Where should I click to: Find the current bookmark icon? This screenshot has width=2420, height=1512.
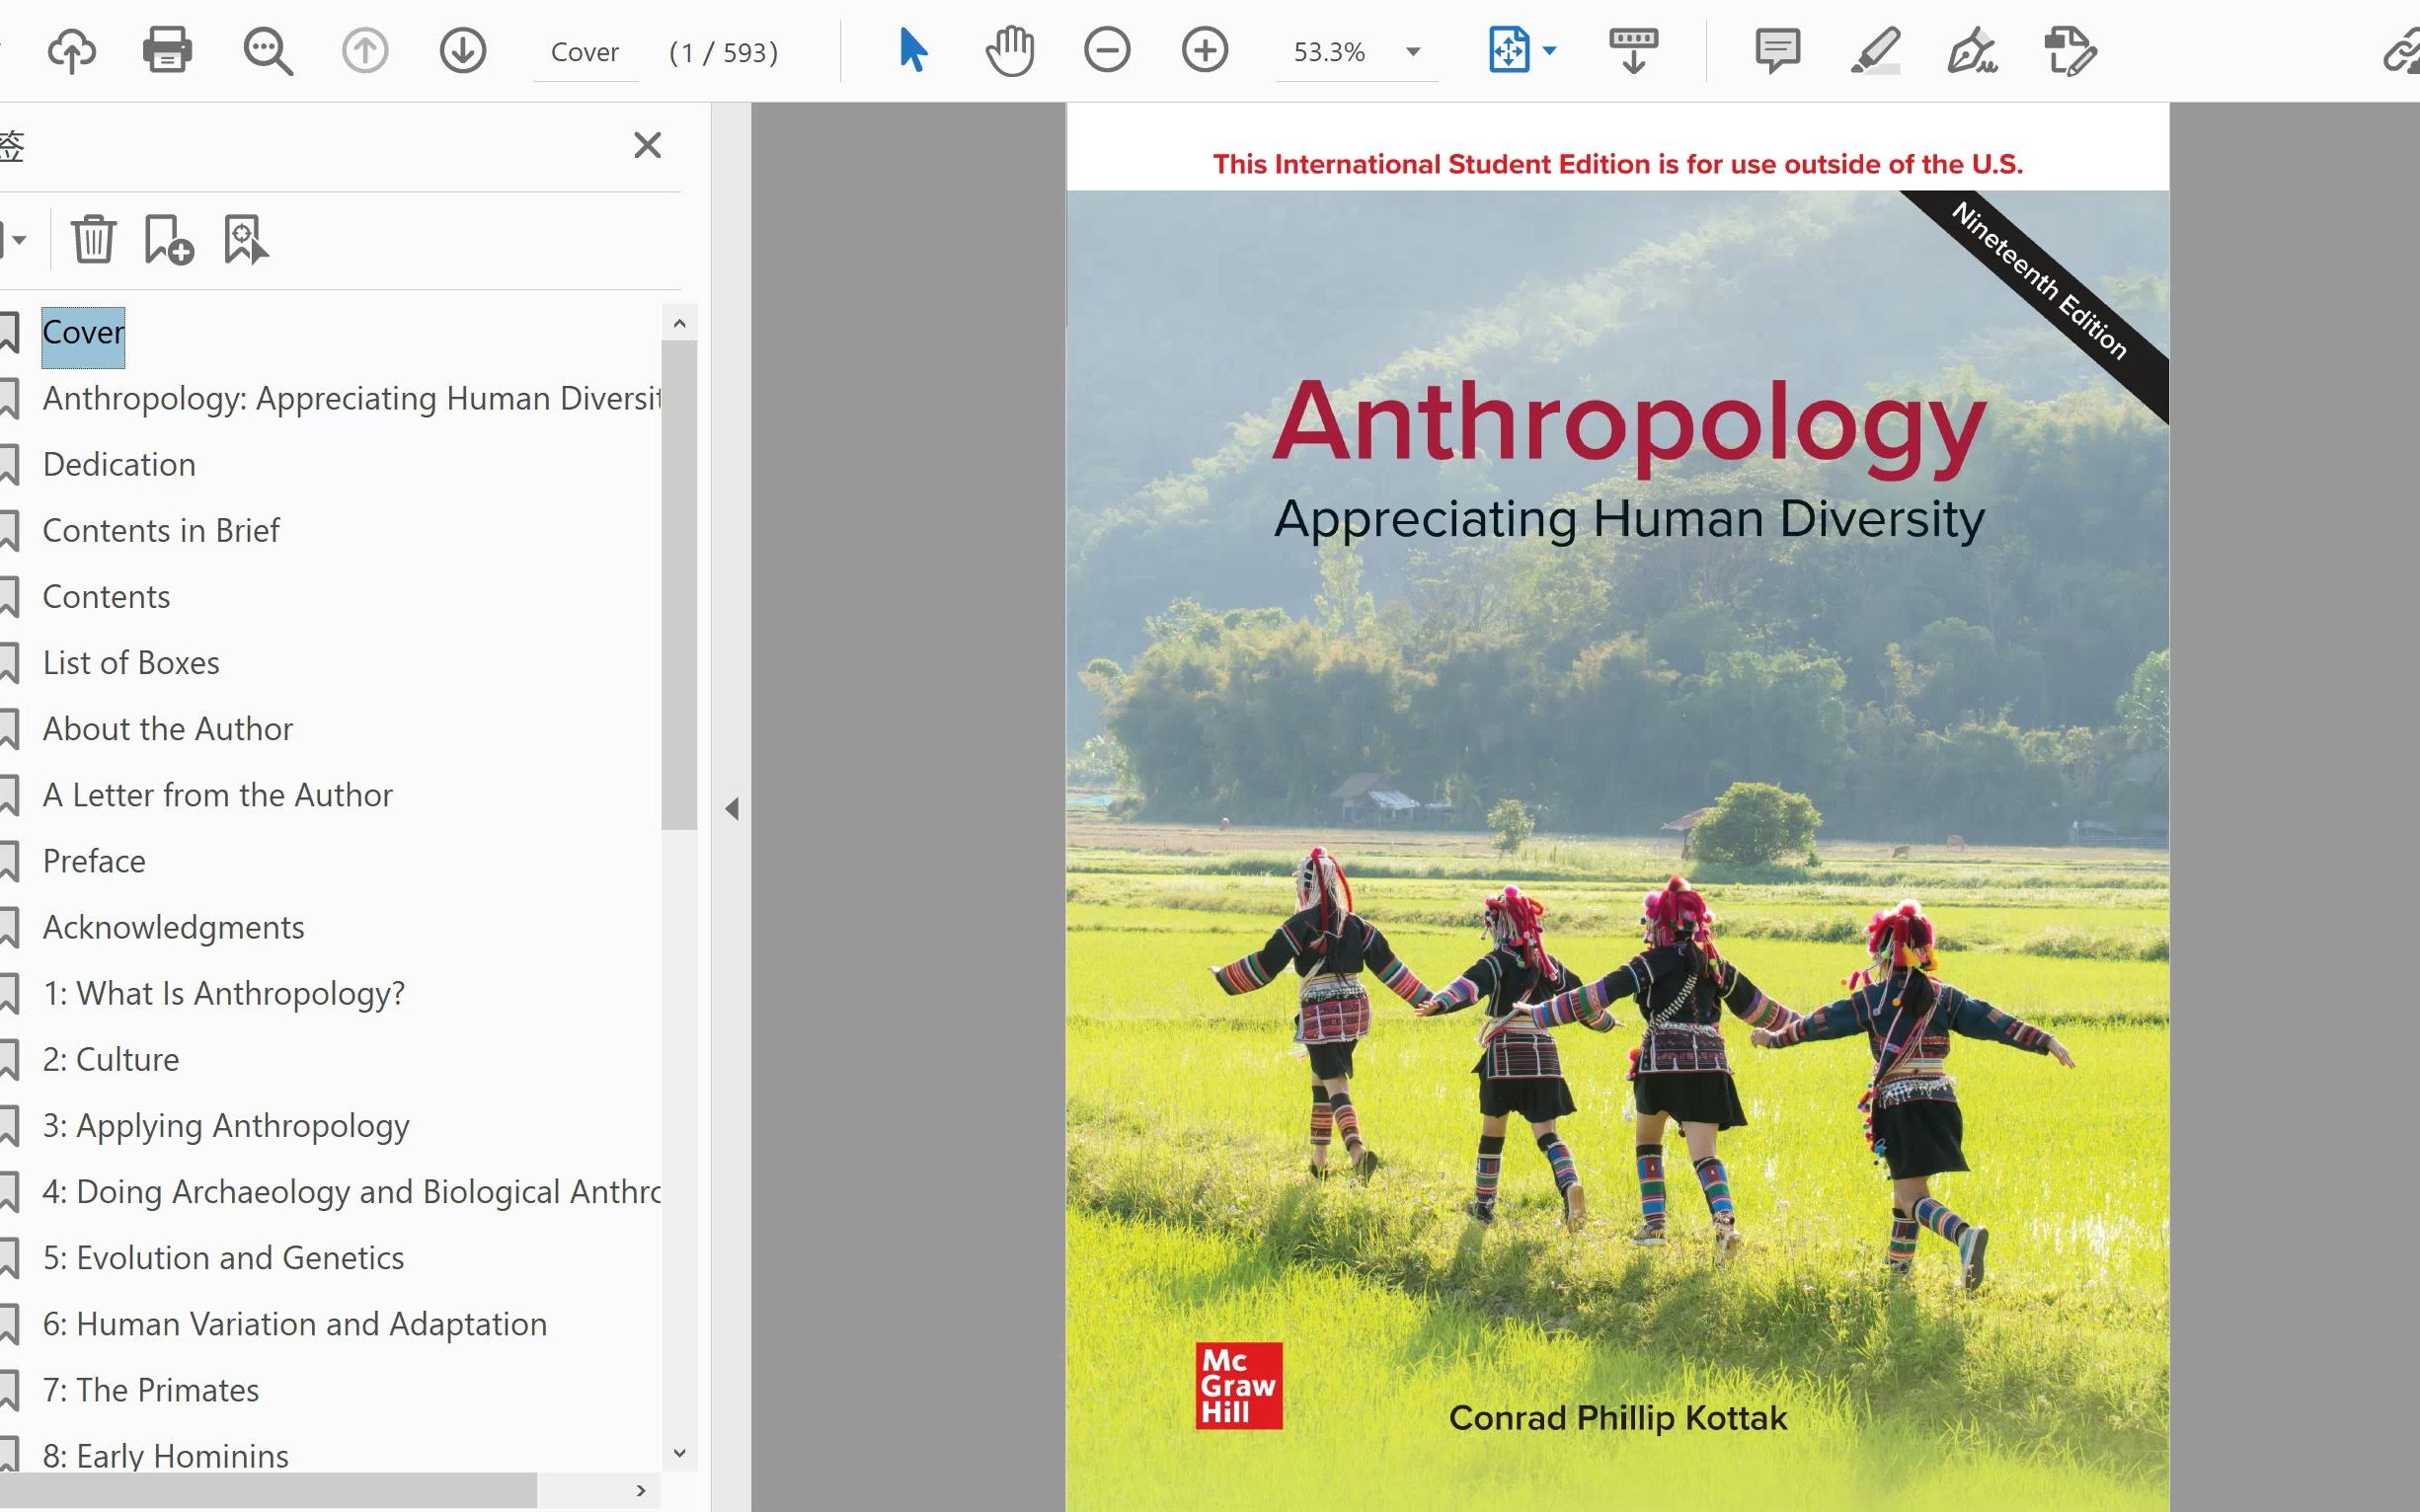point(246,239)
